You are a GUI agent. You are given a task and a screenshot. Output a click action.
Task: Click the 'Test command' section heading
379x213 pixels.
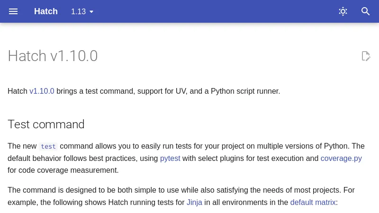point(46,124)
